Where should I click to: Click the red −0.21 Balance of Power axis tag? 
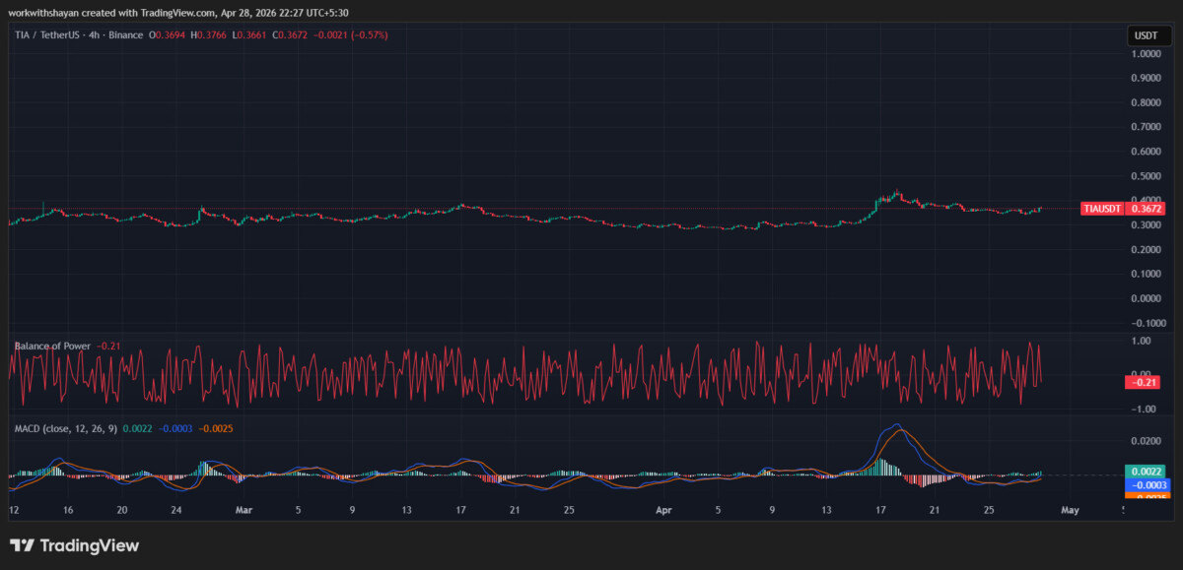(1145, 382)
